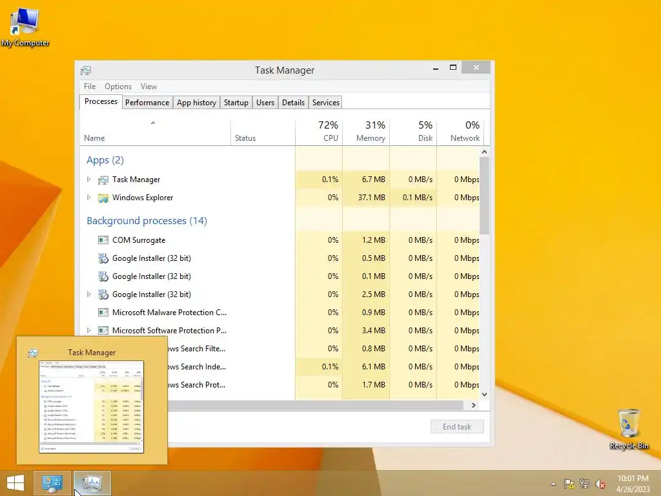Open the Action Center flag icon

[569, 484]
